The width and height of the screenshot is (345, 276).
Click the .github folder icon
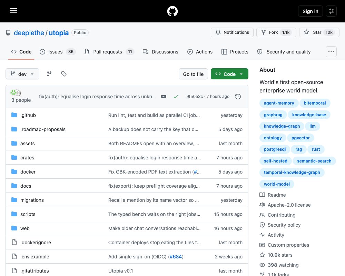coord(14,115)
